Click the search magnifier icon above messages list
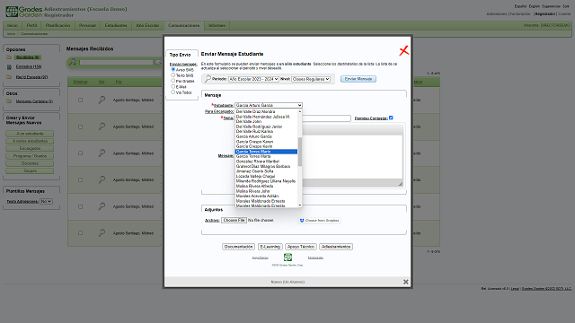 (73, 62)
